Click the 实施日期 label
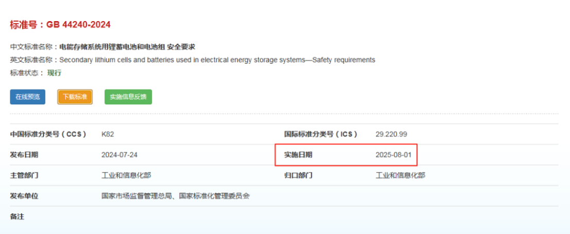 coord(298,155)
